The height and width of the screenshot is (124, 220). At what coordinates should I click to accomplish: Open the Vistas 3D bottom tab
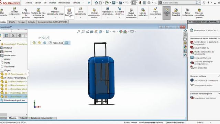[23, 118]
